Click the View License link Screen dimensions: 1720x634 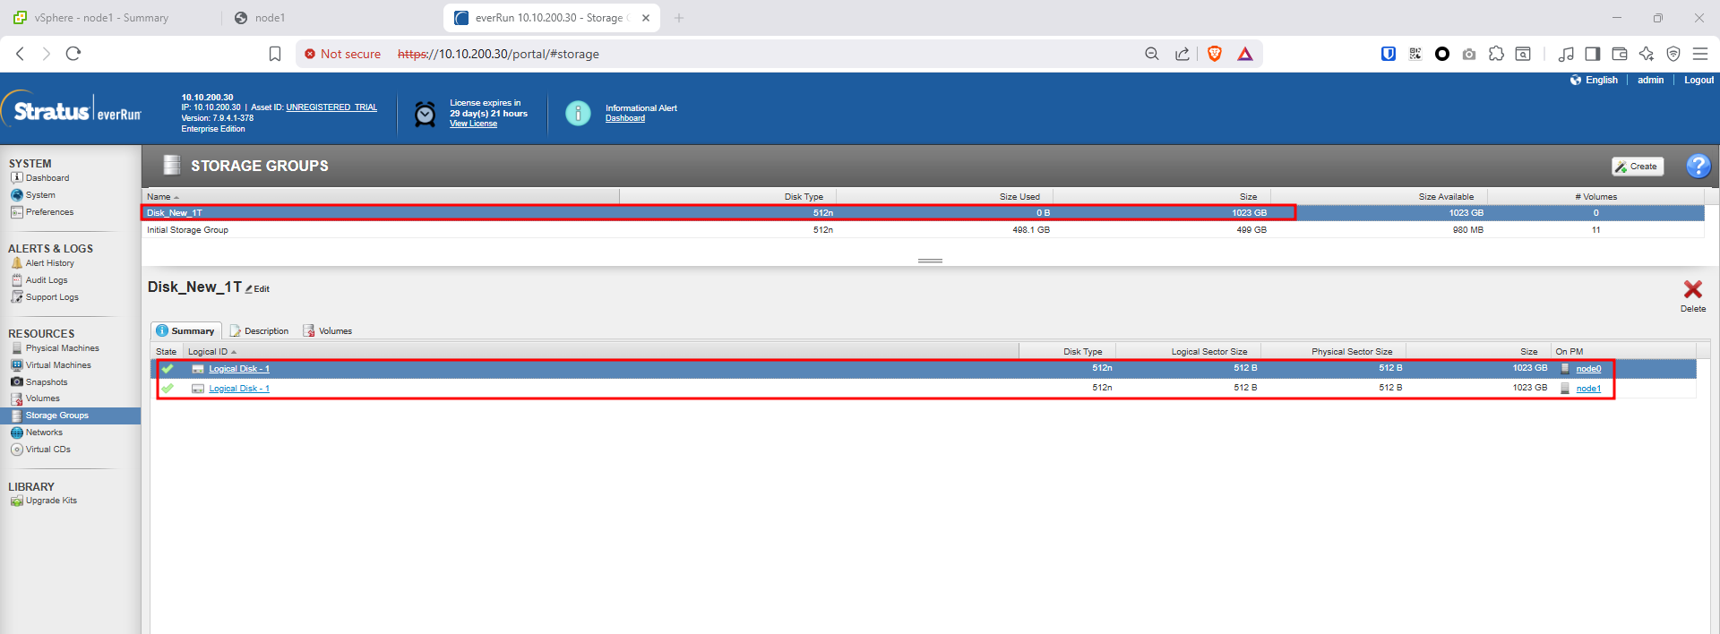click(473, 124)
